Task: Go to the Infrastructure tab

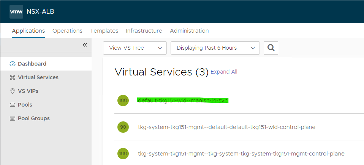Action: coord(144,31)
